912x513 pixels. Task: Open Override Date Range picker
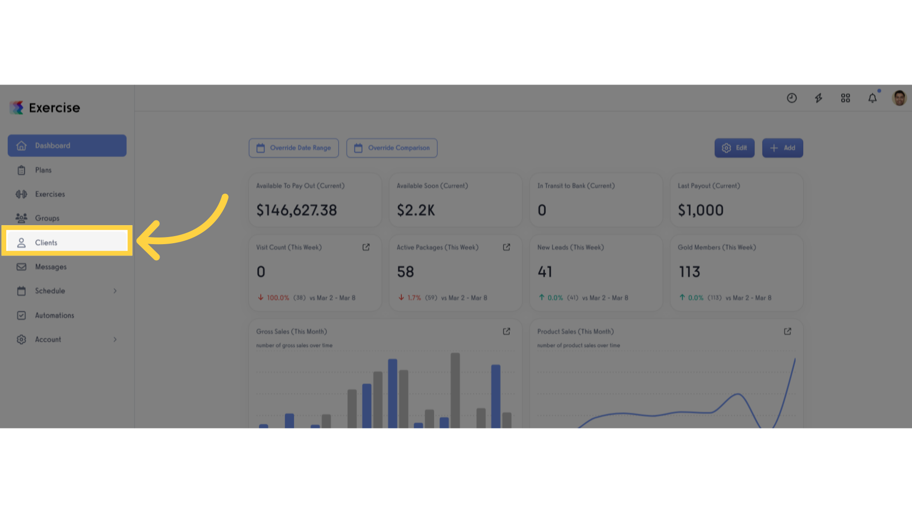coord(294,148)
